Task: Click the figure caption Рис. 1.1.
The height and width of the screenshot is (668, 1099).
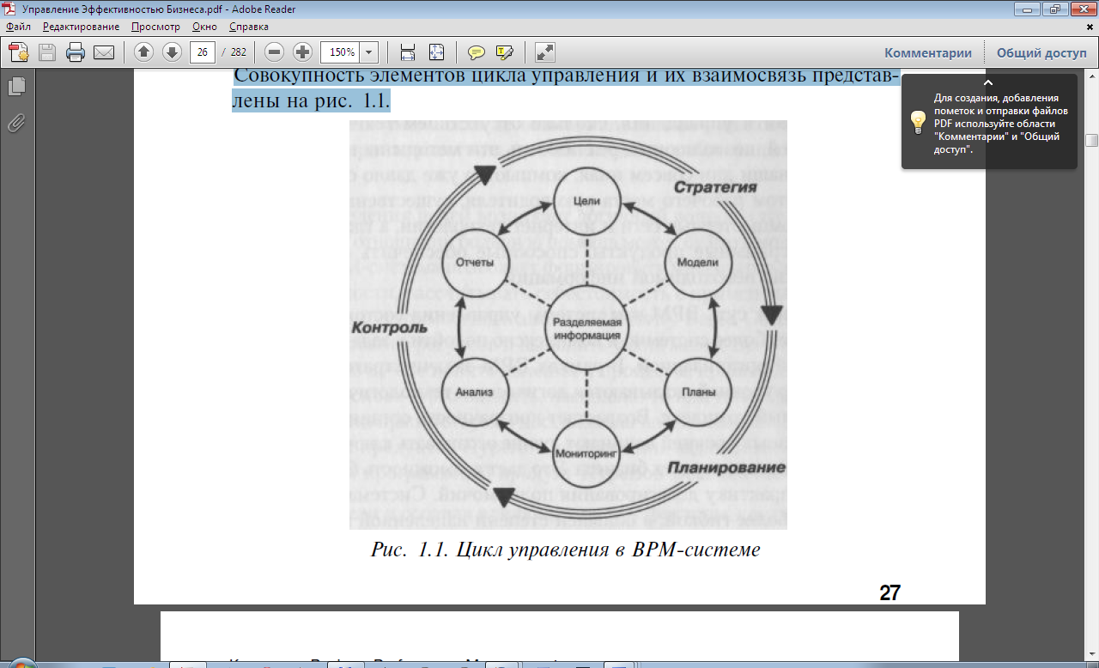Action: pyautogui.click(x=566, y=550)
